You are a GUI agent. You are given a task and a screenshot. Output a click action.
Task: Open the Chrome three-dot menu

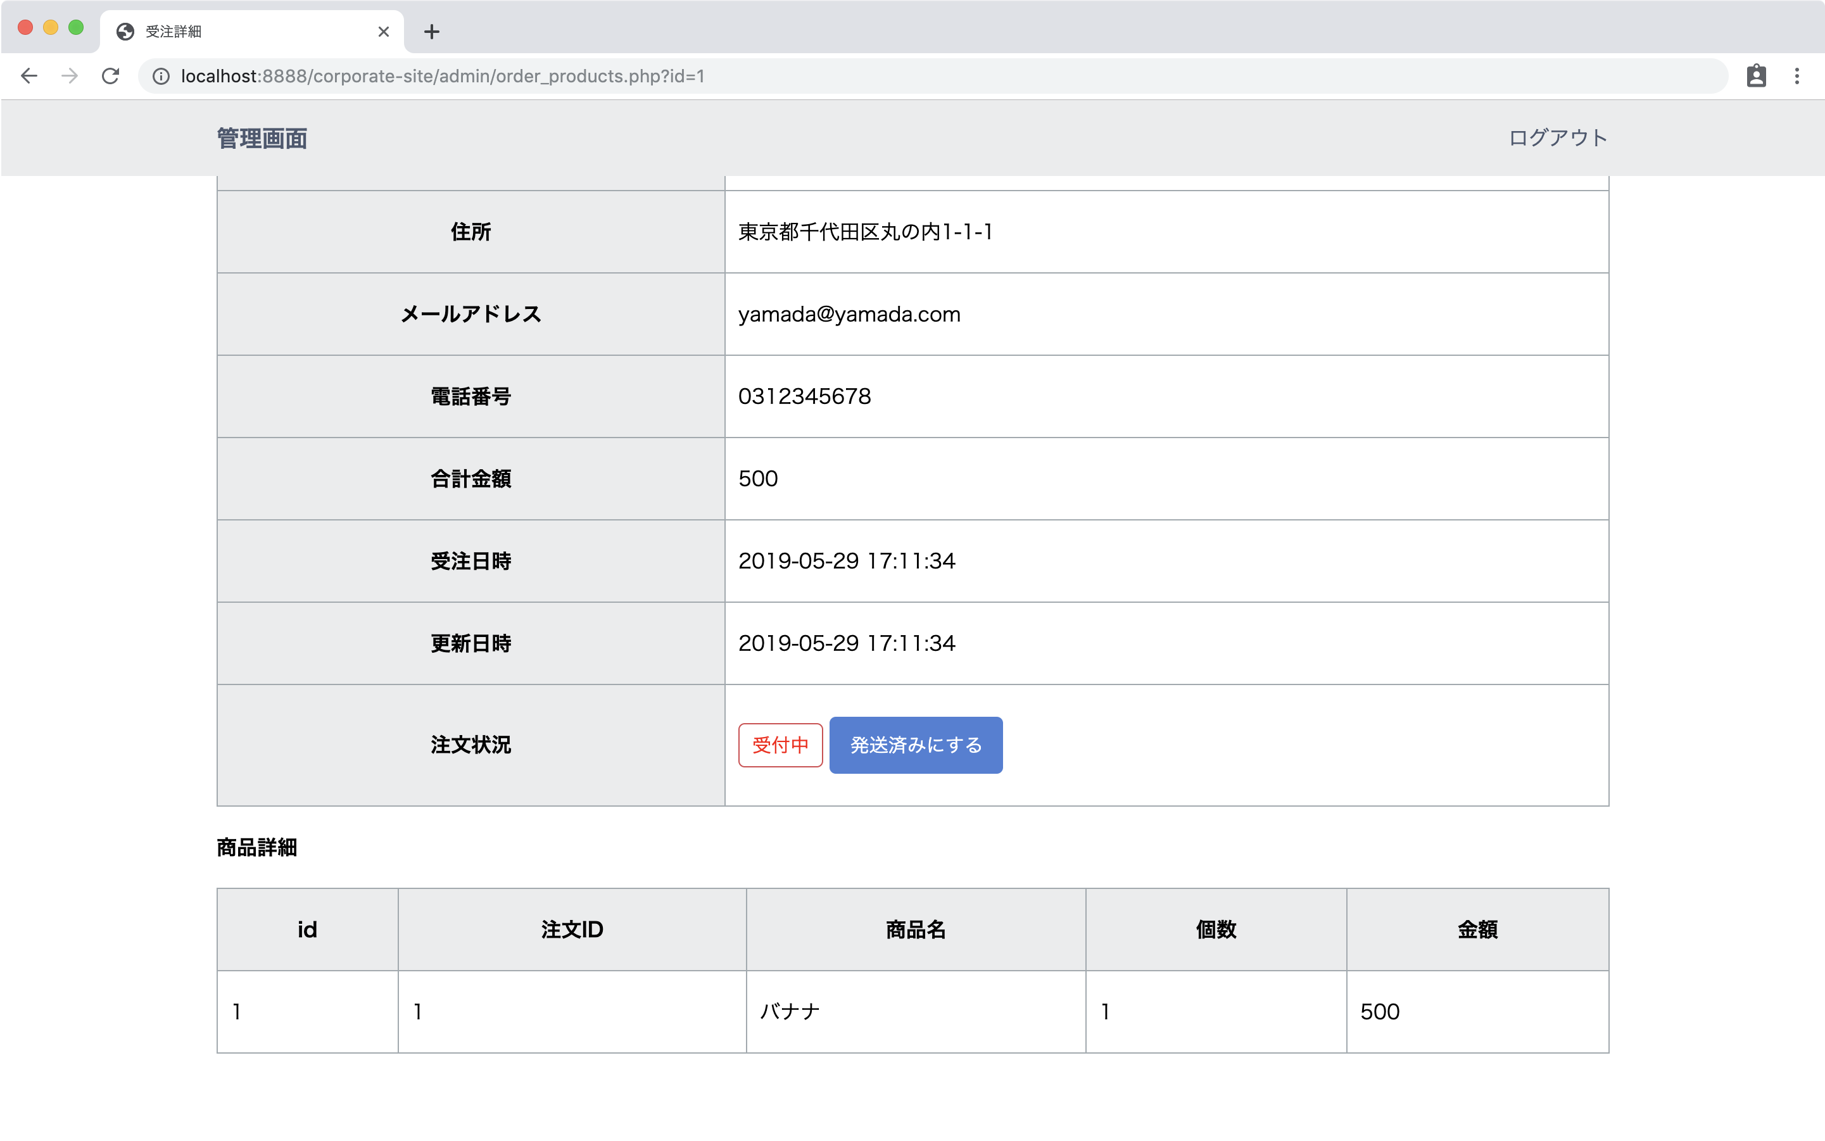click(x=1797, y=76)
